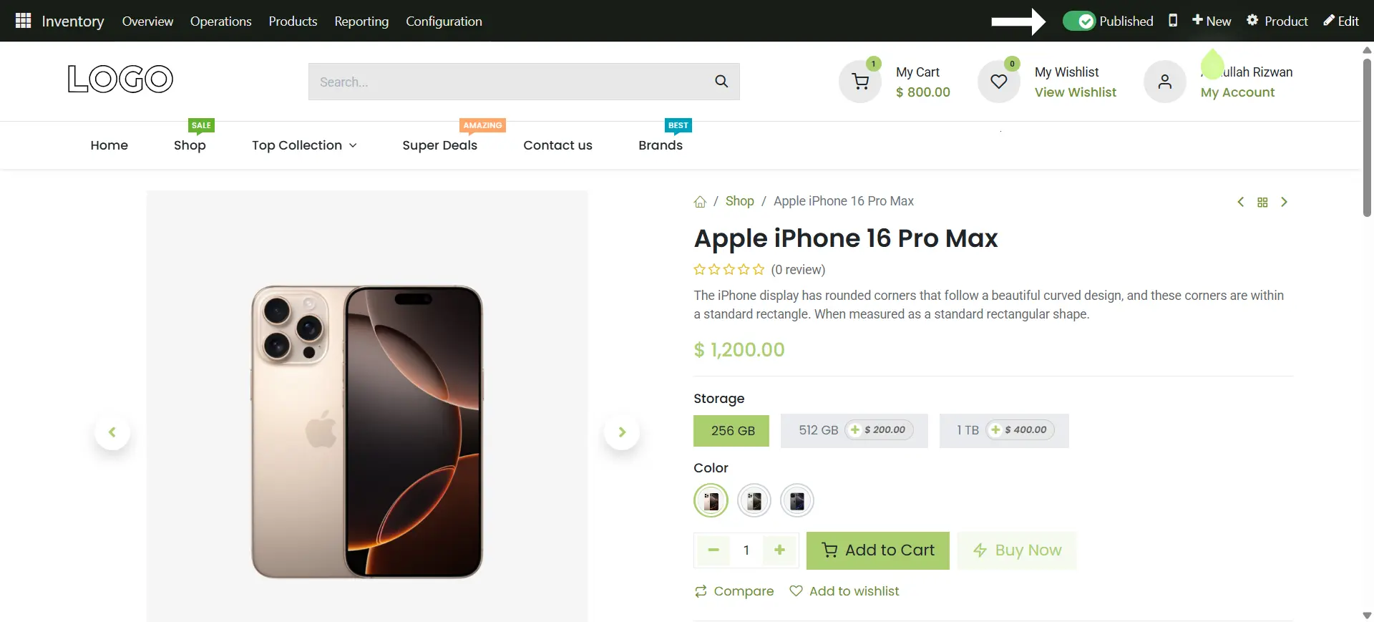
Task: Open the user account avatar icon
Action: (1165, 82)
